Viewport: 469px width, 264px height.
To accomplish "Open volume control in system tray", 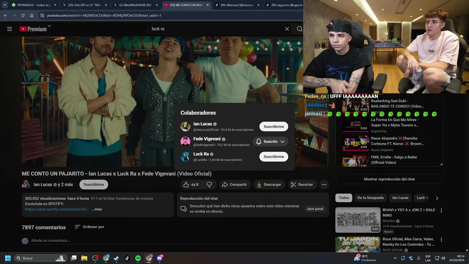I will [443, 258].
